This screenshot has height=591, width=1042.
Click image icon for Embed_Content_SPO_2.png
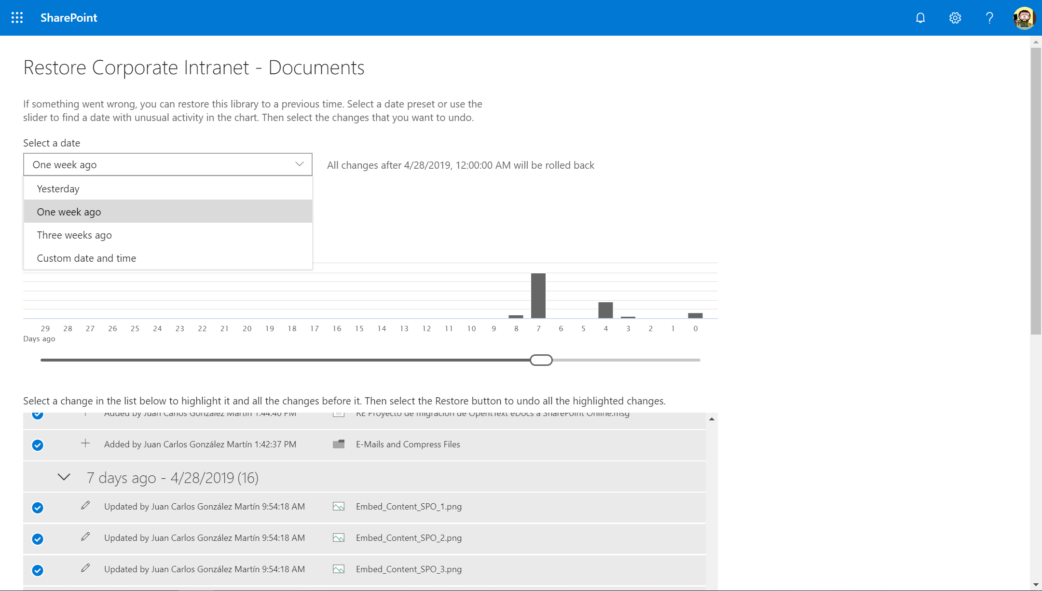pos(339,538)
